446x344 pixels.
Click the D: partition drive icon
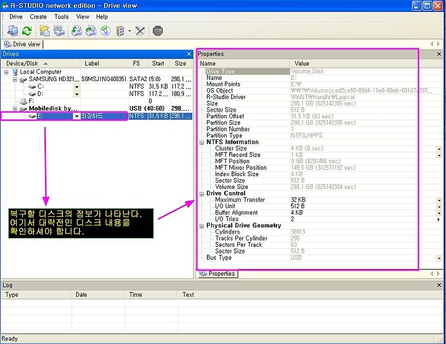(x=32, y=94)
